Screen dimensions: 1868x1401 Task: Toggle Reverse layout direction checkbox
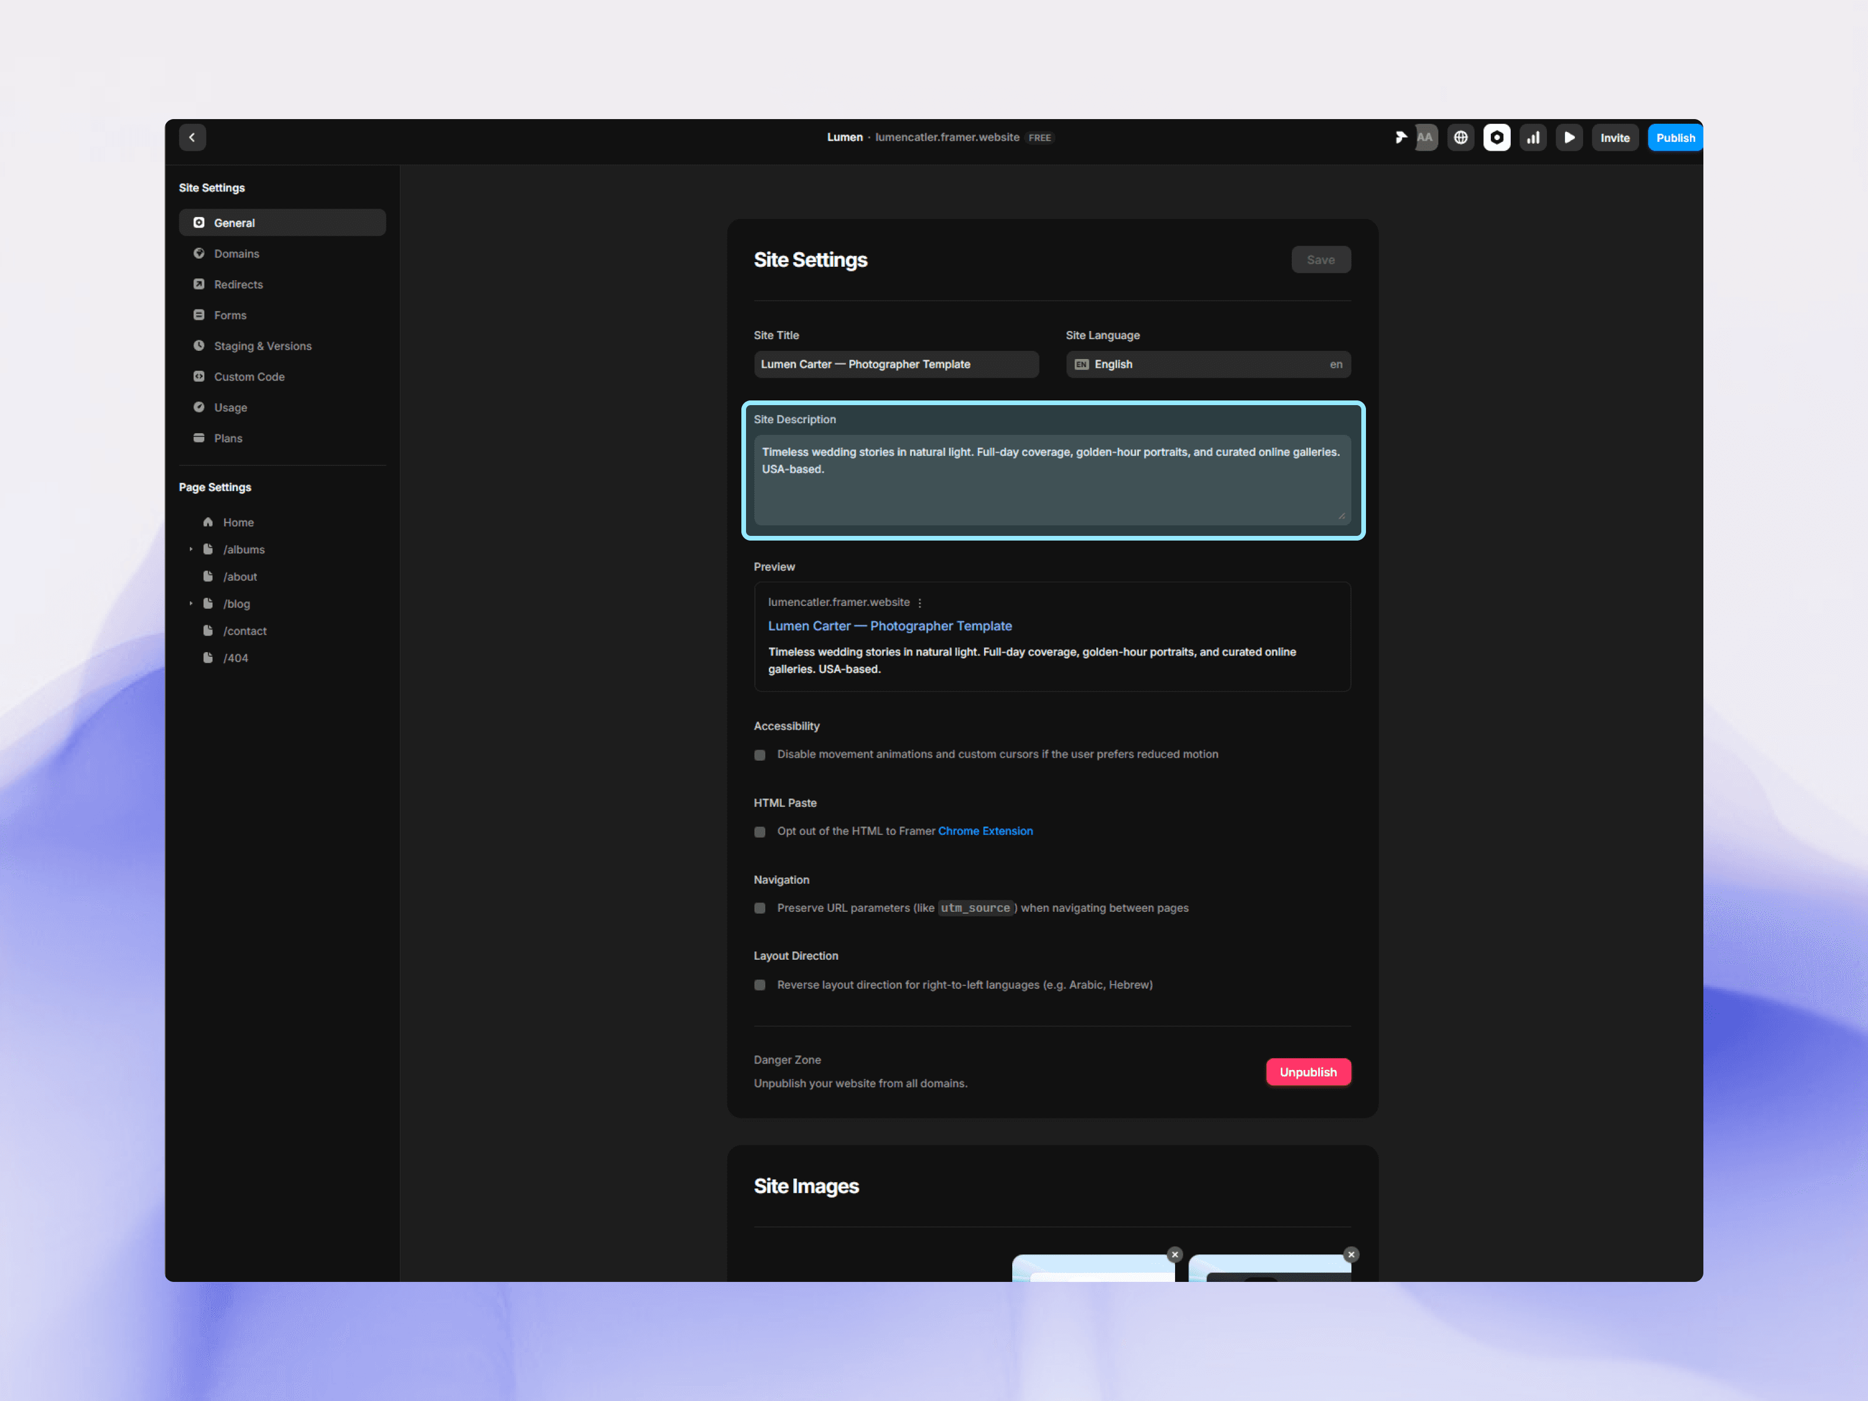[760, 985]
